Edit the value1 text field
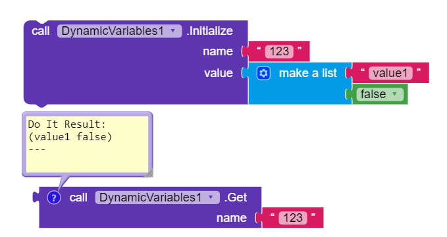447x237 pixels. (x=390, y=73)
